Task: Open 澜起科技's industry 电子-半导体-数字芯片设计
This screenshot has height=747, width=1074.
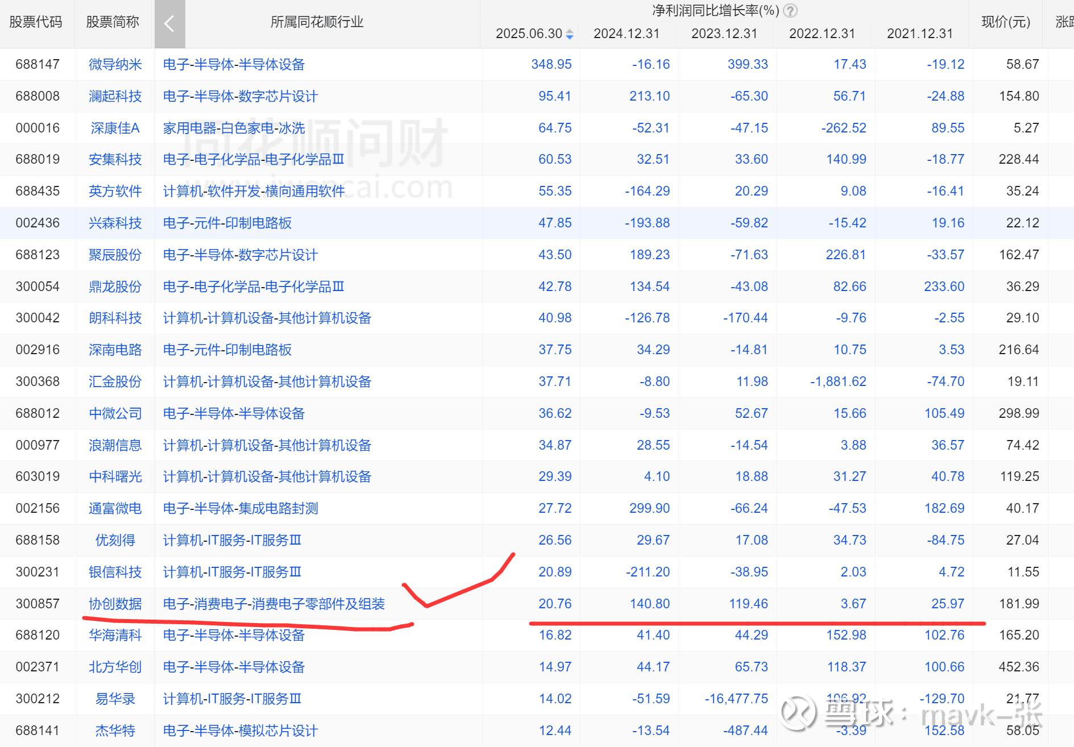Action: [x=240, y=96]
